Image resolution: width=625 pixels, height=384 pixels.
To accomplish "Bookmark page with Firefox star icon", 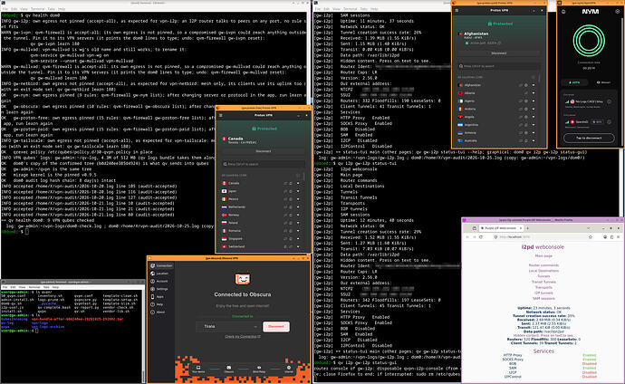I will coord(591,236).
